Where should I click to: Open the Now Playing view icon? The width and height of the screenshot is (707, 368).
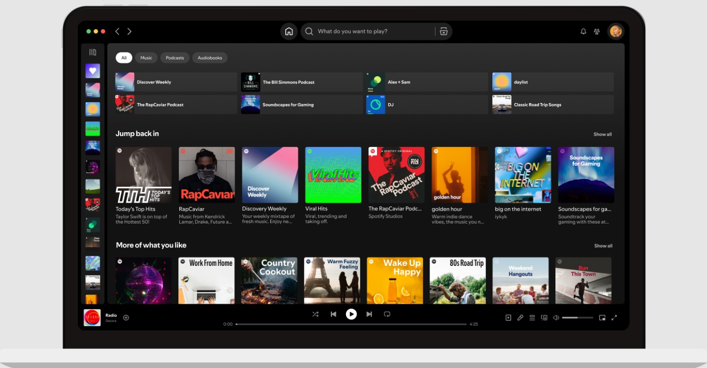click(508, 317)
